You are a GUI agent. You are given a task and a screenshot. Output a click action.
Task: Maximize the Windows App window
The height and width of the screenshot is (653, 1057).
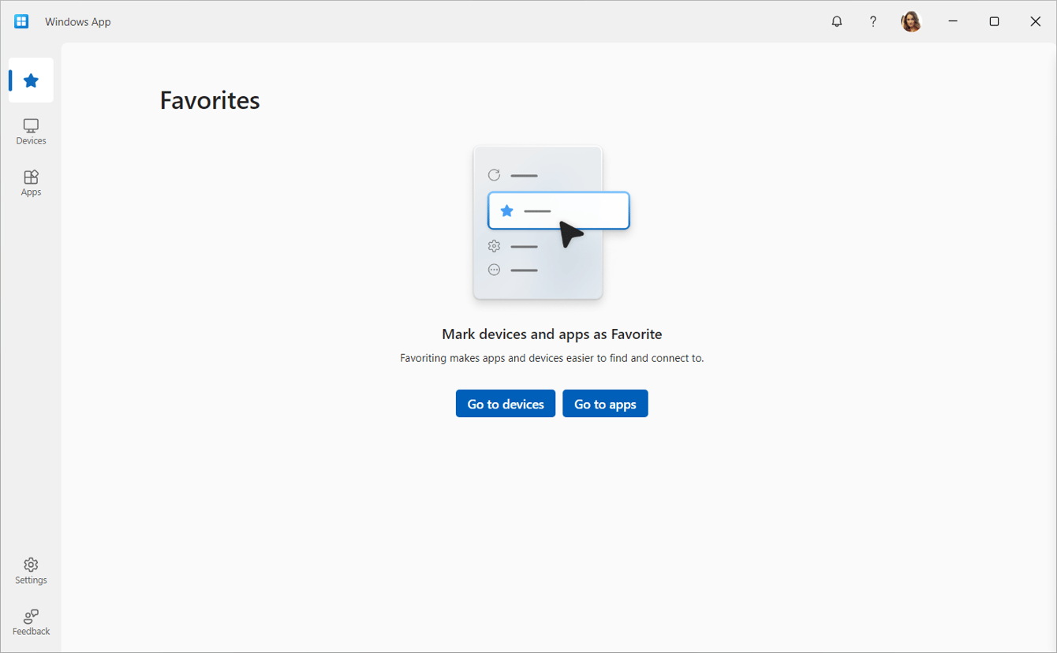[x=994, y=21]
